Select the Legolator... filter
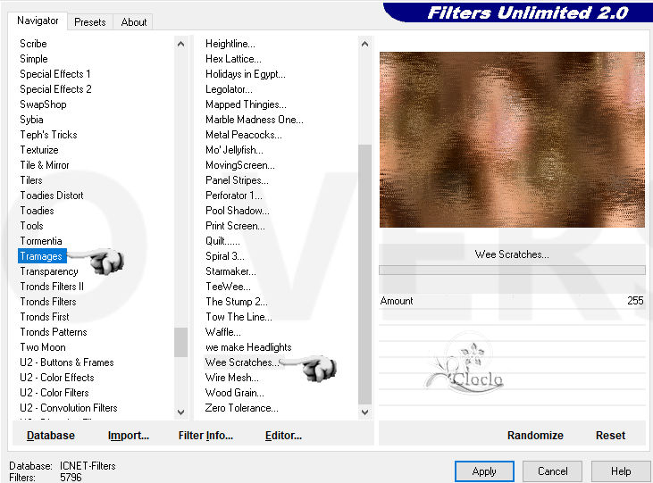Screen dimensions: 653x483 (229, 89)
